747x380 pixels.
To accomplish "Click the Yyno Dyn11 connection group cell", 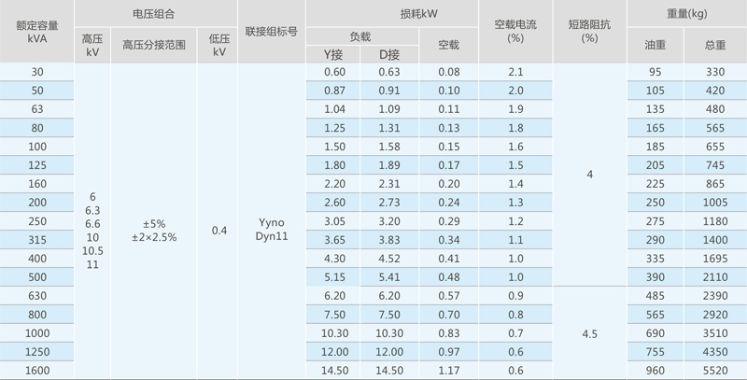I will [271, 230].
